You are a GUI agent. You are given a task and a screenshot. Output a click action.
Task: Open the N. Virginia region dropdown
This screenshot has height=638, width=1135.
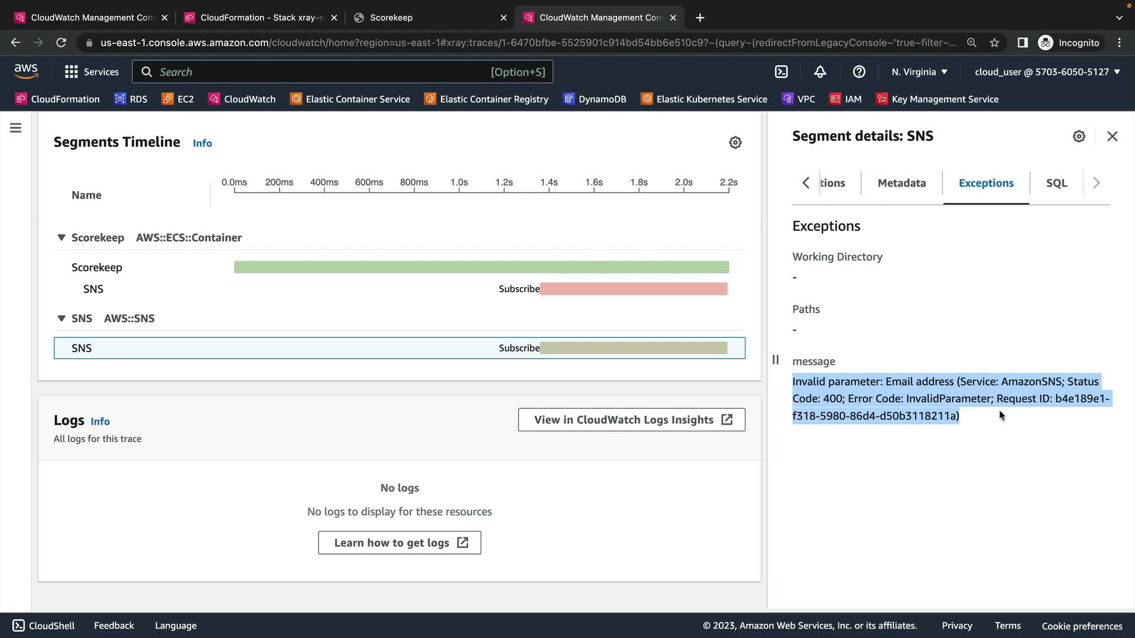coord(919,72)
